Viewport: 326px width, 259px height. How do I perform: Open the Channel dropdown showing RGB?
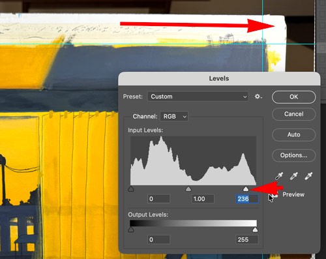(174, 117)
